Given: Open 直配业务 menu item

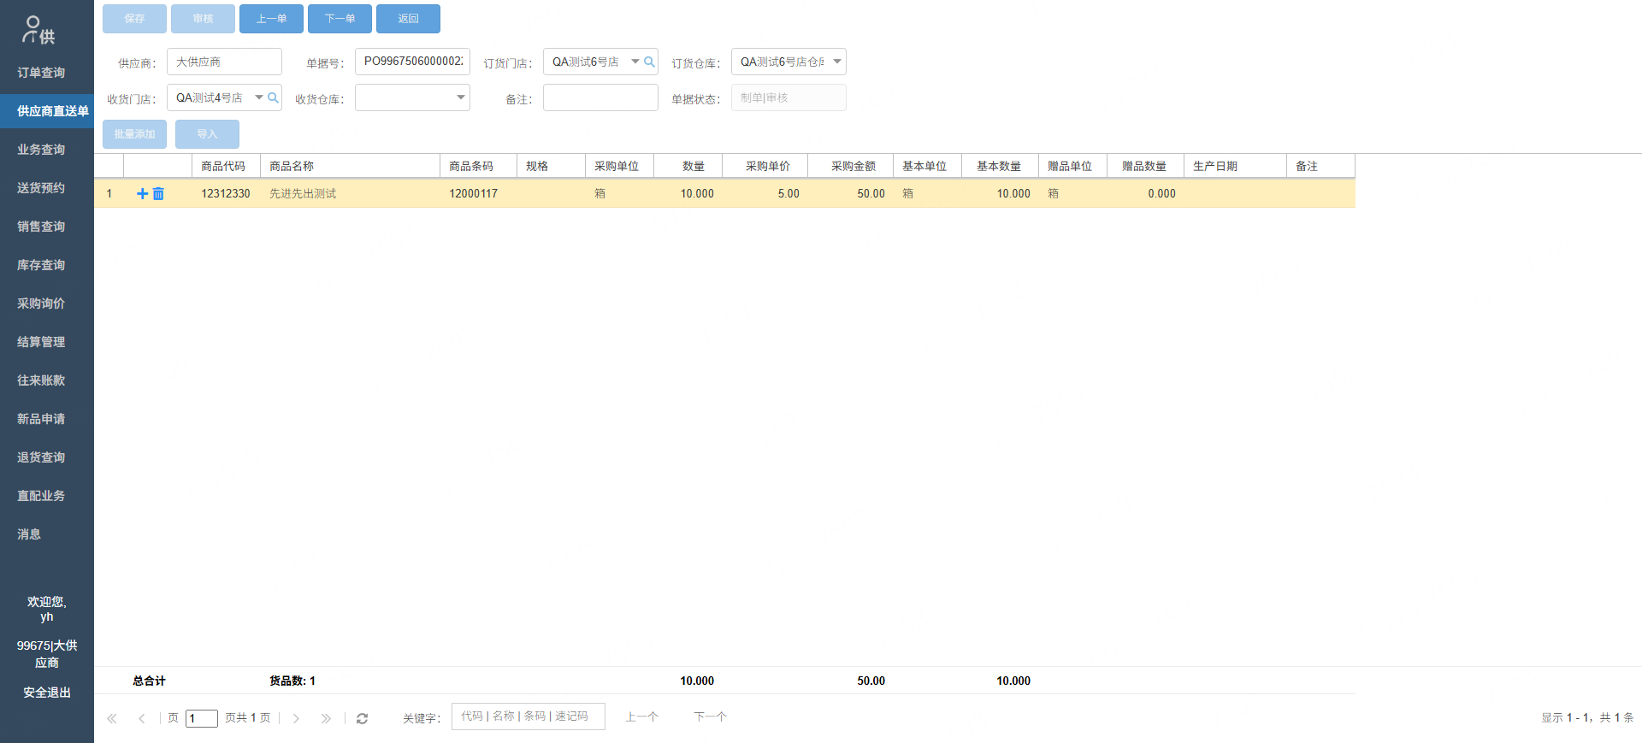Looking at the screenshot, I should (x=47, y=496).
